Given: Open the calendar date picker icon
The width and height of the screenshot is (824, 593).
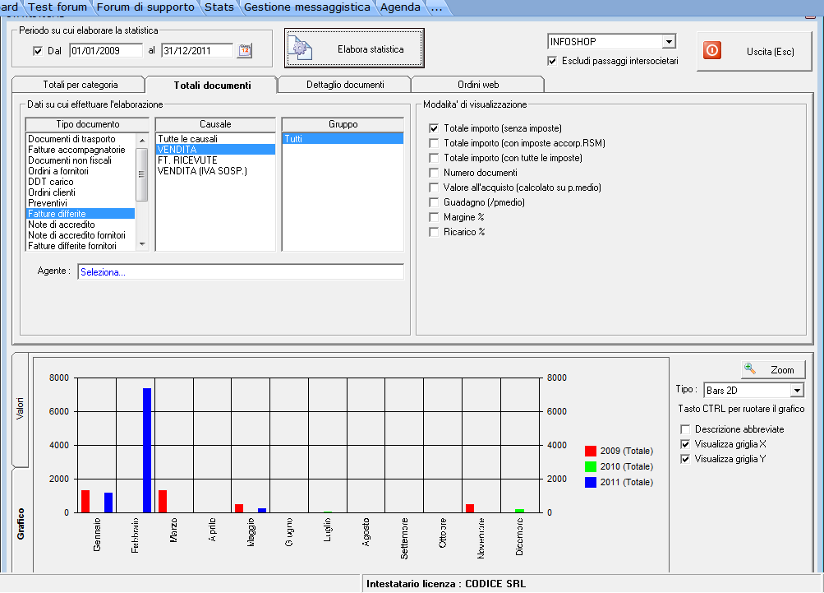Looking at the screenshot, I should click(244, 50).
